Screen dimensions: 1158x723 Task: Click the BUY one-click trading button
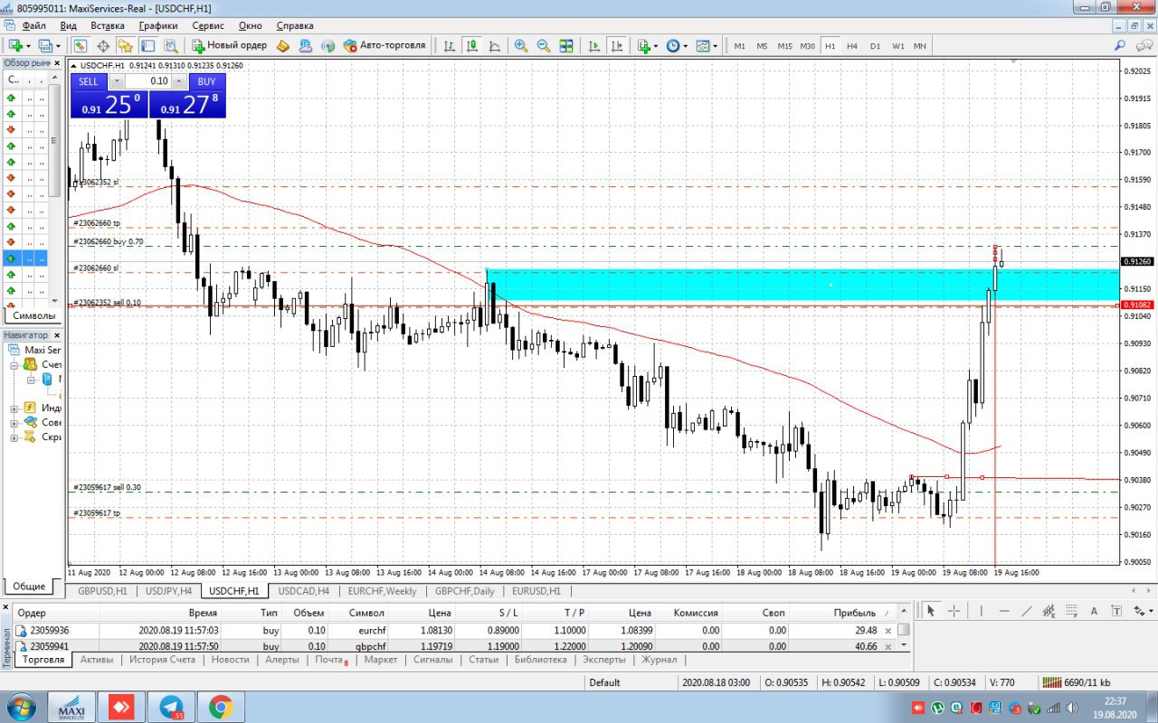206,81
